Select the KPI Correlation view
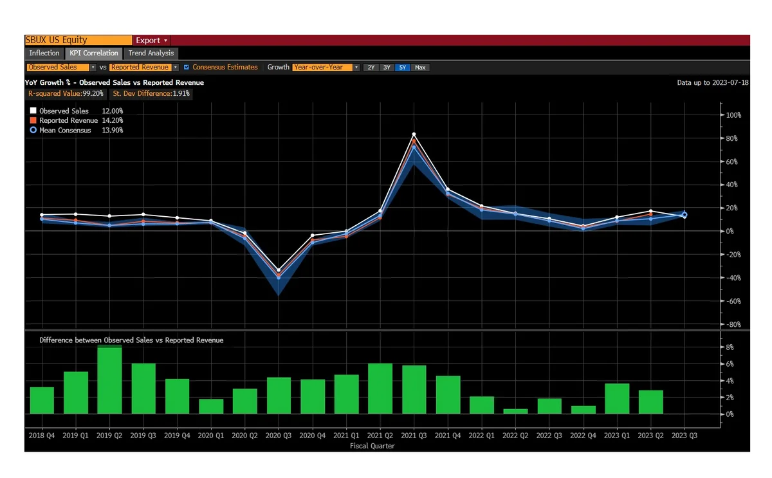Image resolution: width=772 pixels, height=478 pixels. 93,53
